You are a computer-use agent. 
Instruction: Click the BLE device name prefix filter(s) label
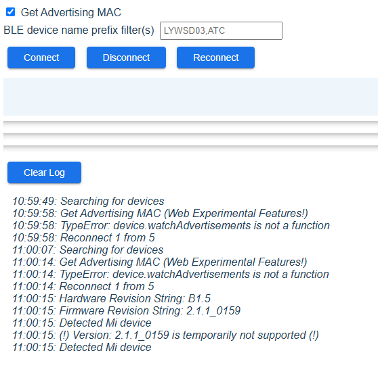[79, 30]
